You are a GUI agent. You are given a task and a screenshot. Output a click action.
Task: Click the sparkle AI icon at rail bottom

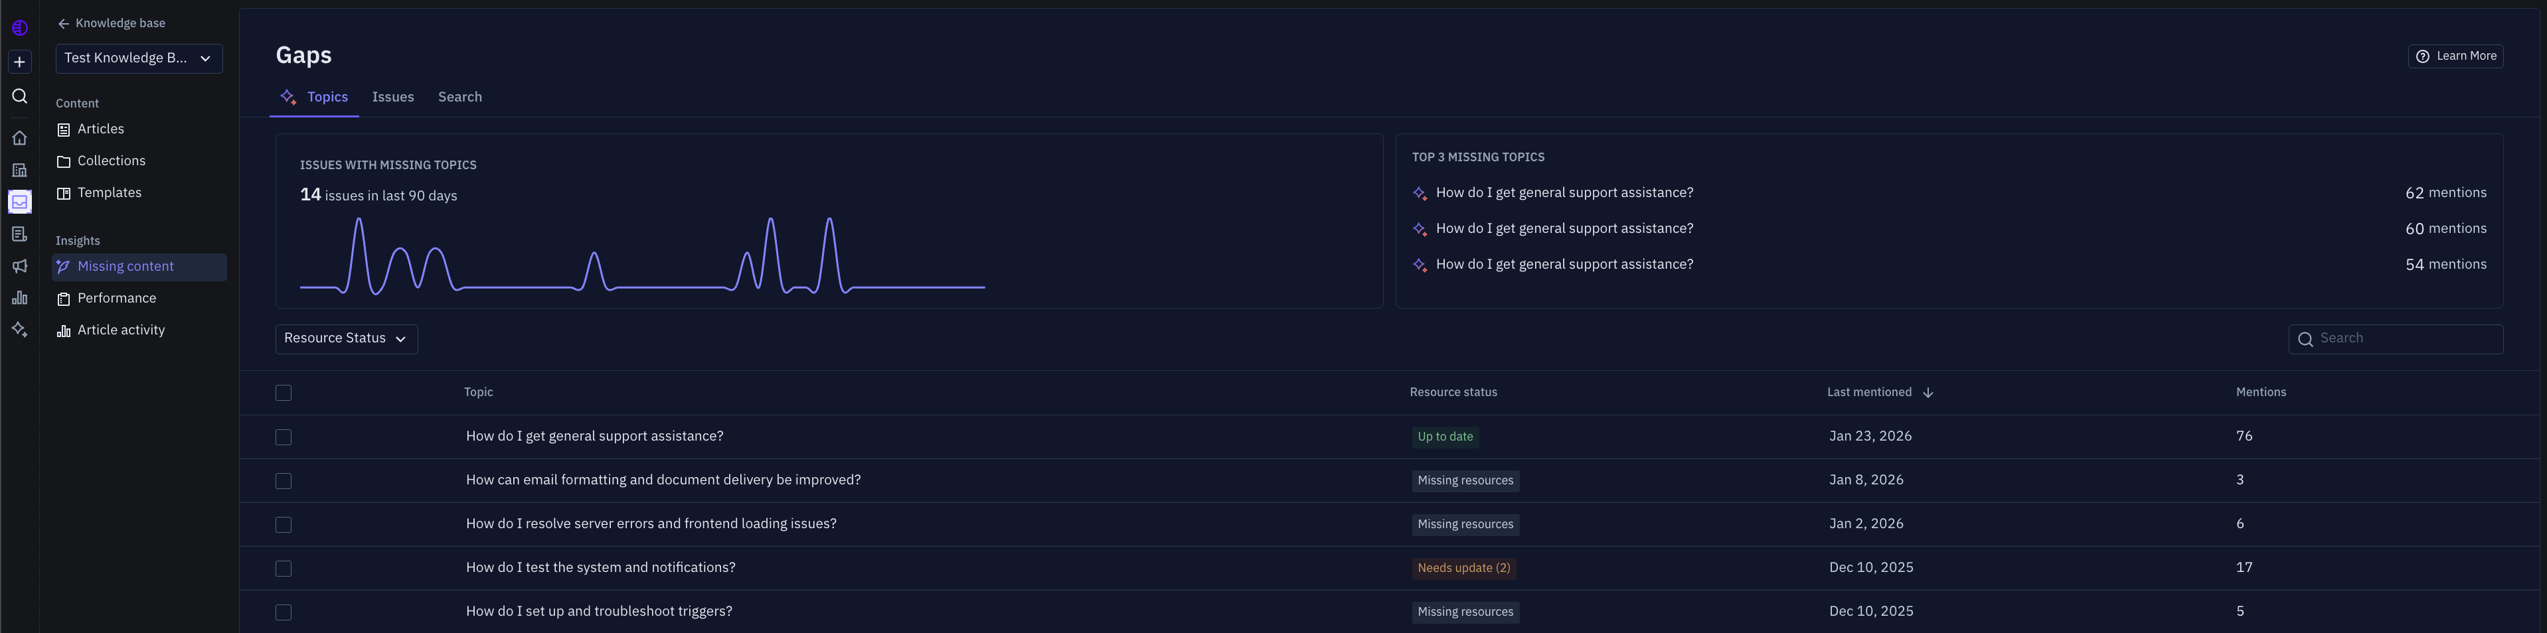pyautogui.click(x=19, y=330)
